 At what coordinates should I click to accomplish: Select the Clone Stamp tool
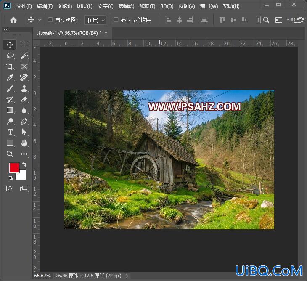click(x=24, y=88)
